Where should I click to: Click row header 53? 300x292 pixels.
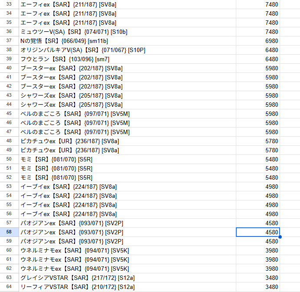click(x=9, y=187)
